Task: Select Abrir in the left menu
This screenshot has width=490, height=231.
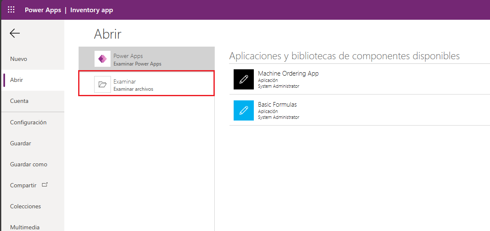Action: [x=33, y=80]
